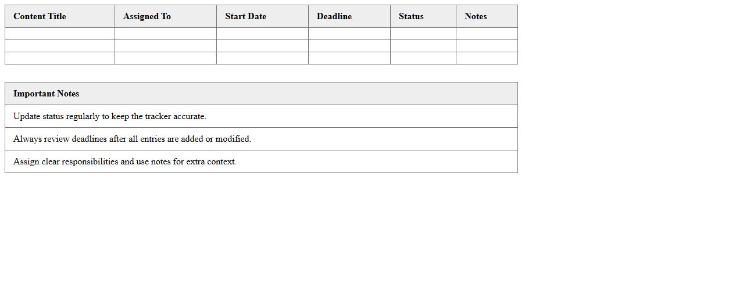Click third empty row's Deadline cell

[349, 58]
